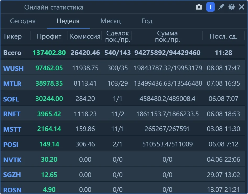The width and height of the screenshot is (248, 194).
Task: Open the settings gear
Action: [232, 7]
